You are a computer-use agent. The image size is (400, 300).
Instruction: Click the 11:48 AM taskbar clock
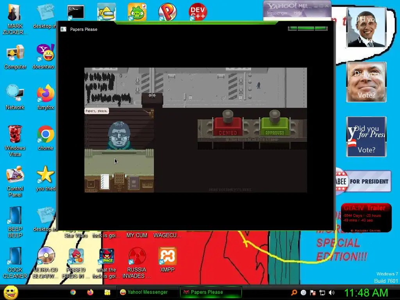tap(366, 293)
